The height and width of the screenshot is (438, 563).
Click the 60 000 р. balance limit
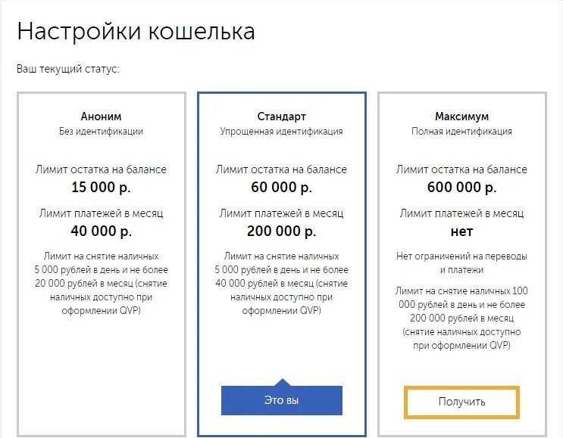(282, 187)
